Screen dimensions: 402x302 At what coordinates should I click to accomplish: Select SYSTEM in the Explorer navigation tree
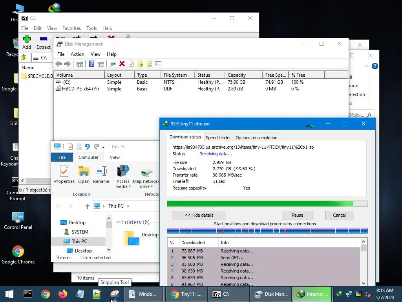pos(80,232)
